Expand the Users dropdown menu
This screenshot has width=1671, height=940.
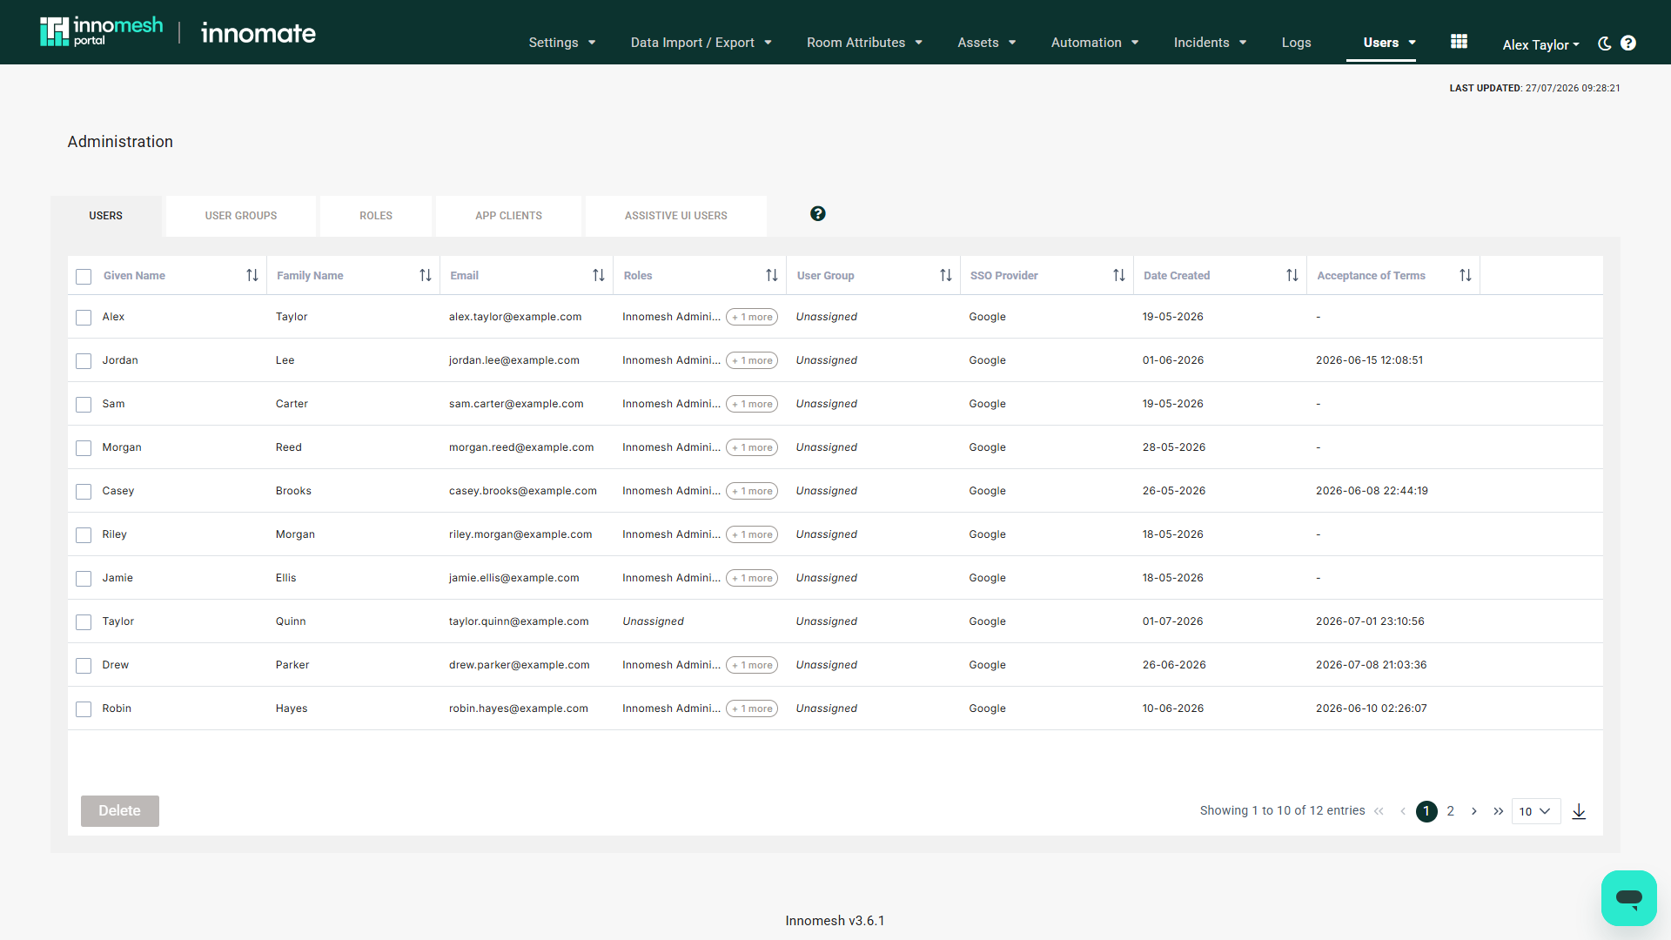[1389, 43]
